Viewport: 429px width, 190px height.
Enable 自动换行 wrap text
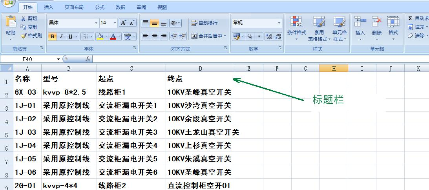point(204,23)
